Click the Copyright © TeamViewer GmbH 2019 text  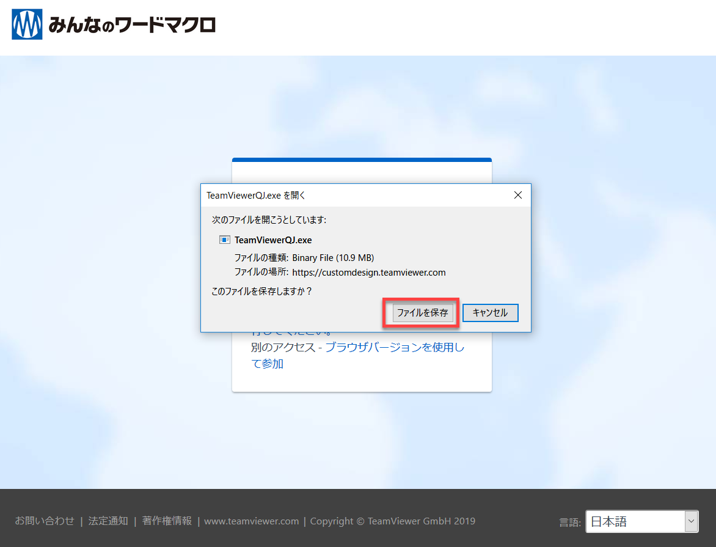click(x=392, y=521)
